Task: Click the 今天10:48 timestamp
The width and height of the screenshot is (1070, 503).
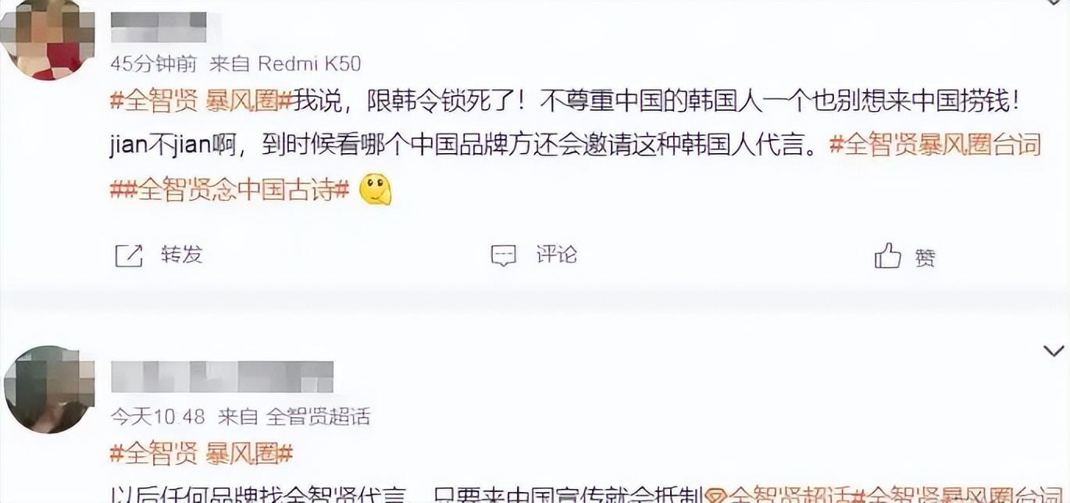Action: (158, 416)
